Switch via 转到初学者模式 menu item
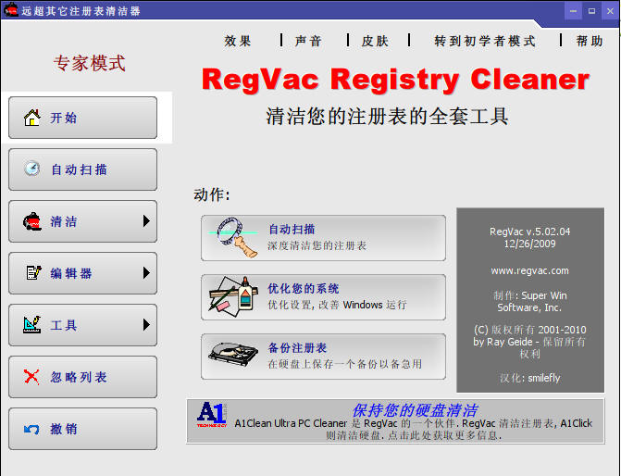Viewport: 621px width, 476px height. (485, 41)
